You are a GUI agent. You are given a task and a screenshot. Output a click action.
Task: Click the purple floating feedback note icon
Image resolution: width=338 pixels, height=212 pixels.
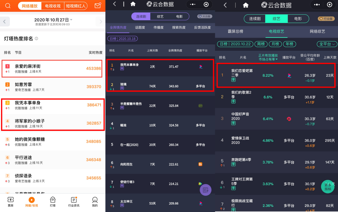[205, 190]
